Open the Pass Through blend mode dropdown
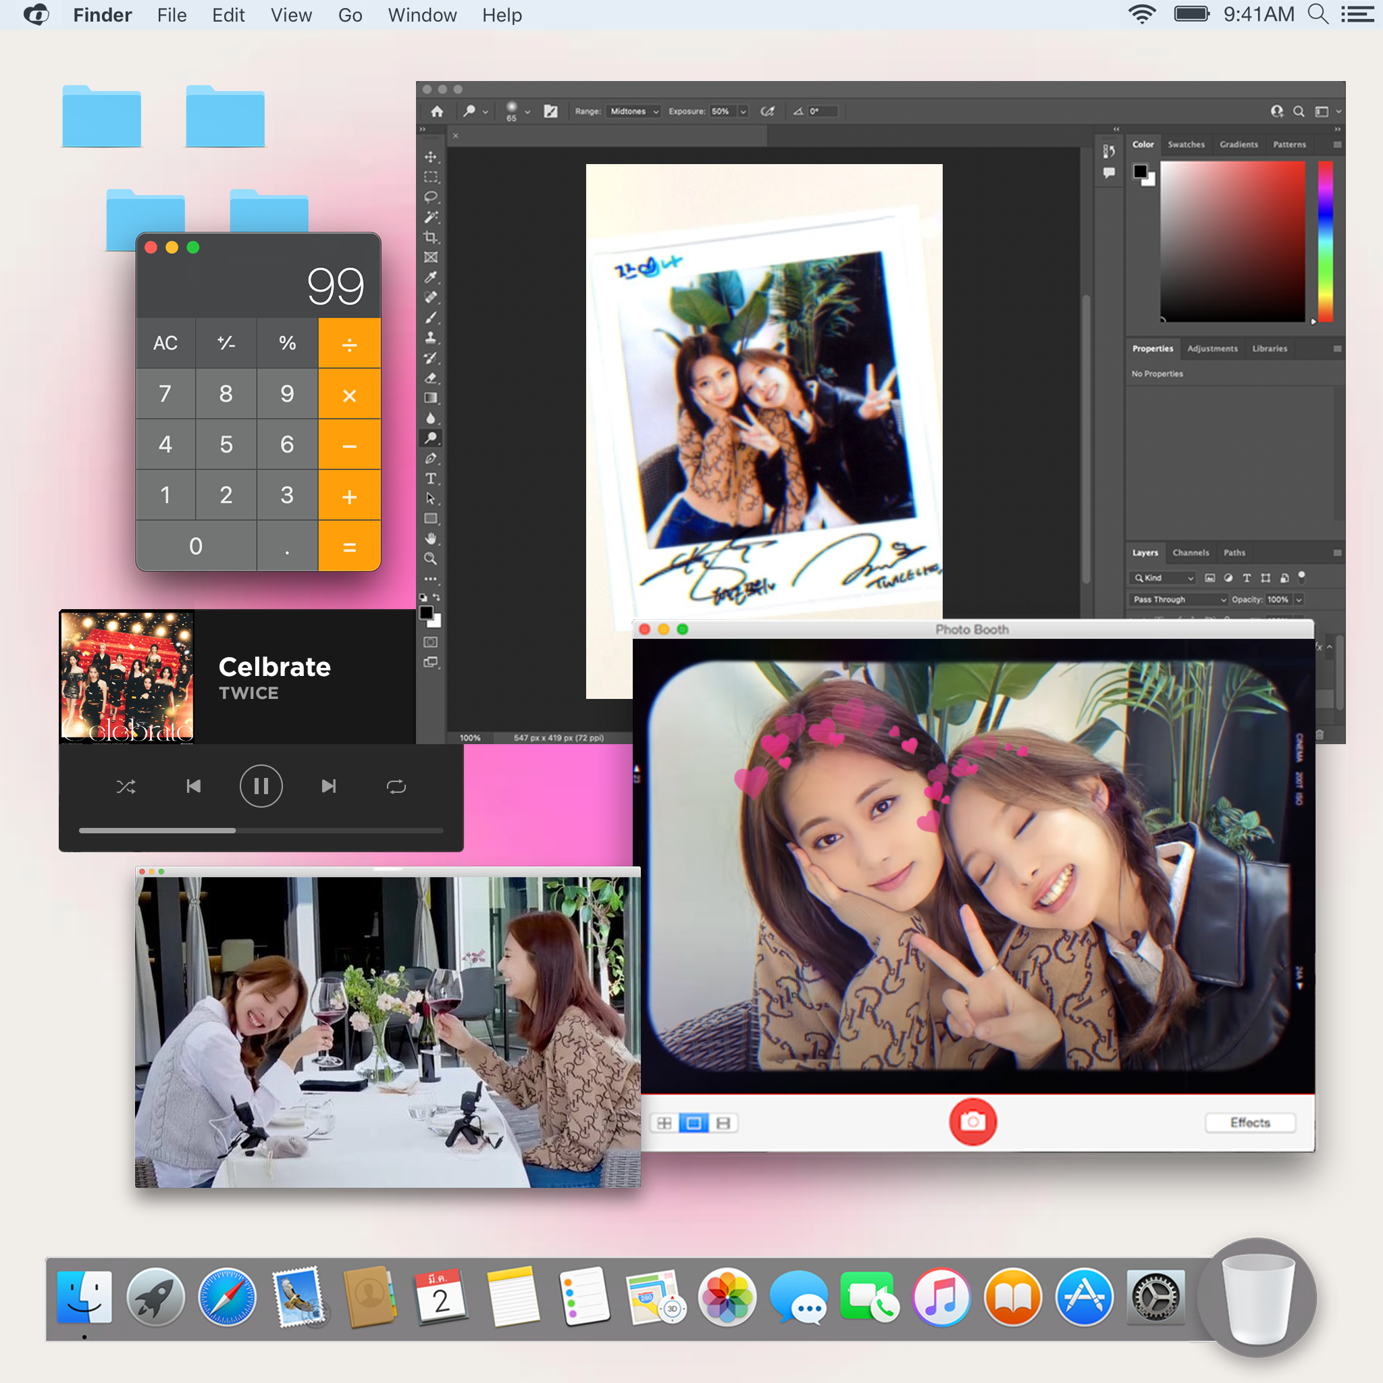Screen dimensions: 1383x1383 (x=1179, y=600)
